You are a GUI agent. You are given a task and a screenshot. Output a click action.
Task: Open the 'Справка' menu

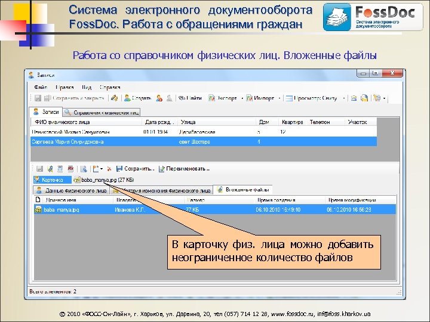pos(110,87)
